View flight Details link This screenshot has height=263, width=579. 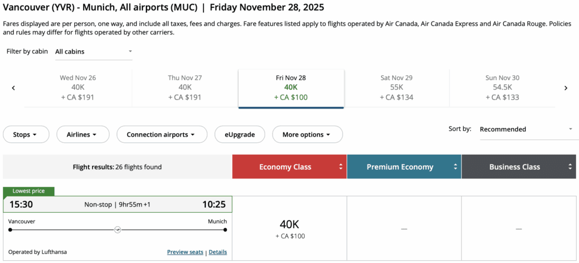pos(218,252)
